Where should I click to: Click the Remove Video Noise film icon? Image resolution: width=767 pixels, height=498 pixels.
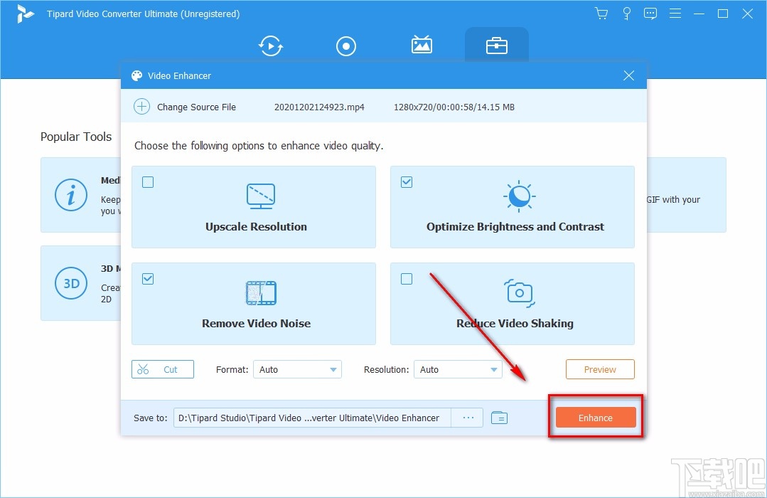[x=261, y=293]
